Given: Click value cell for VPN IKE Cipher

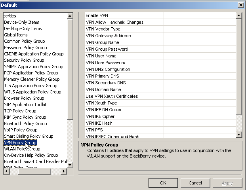Looking at the screenshot, I should tap(200, 116).
